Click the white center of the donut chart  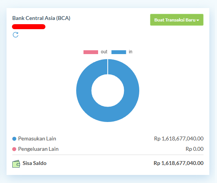pos(108,91)
